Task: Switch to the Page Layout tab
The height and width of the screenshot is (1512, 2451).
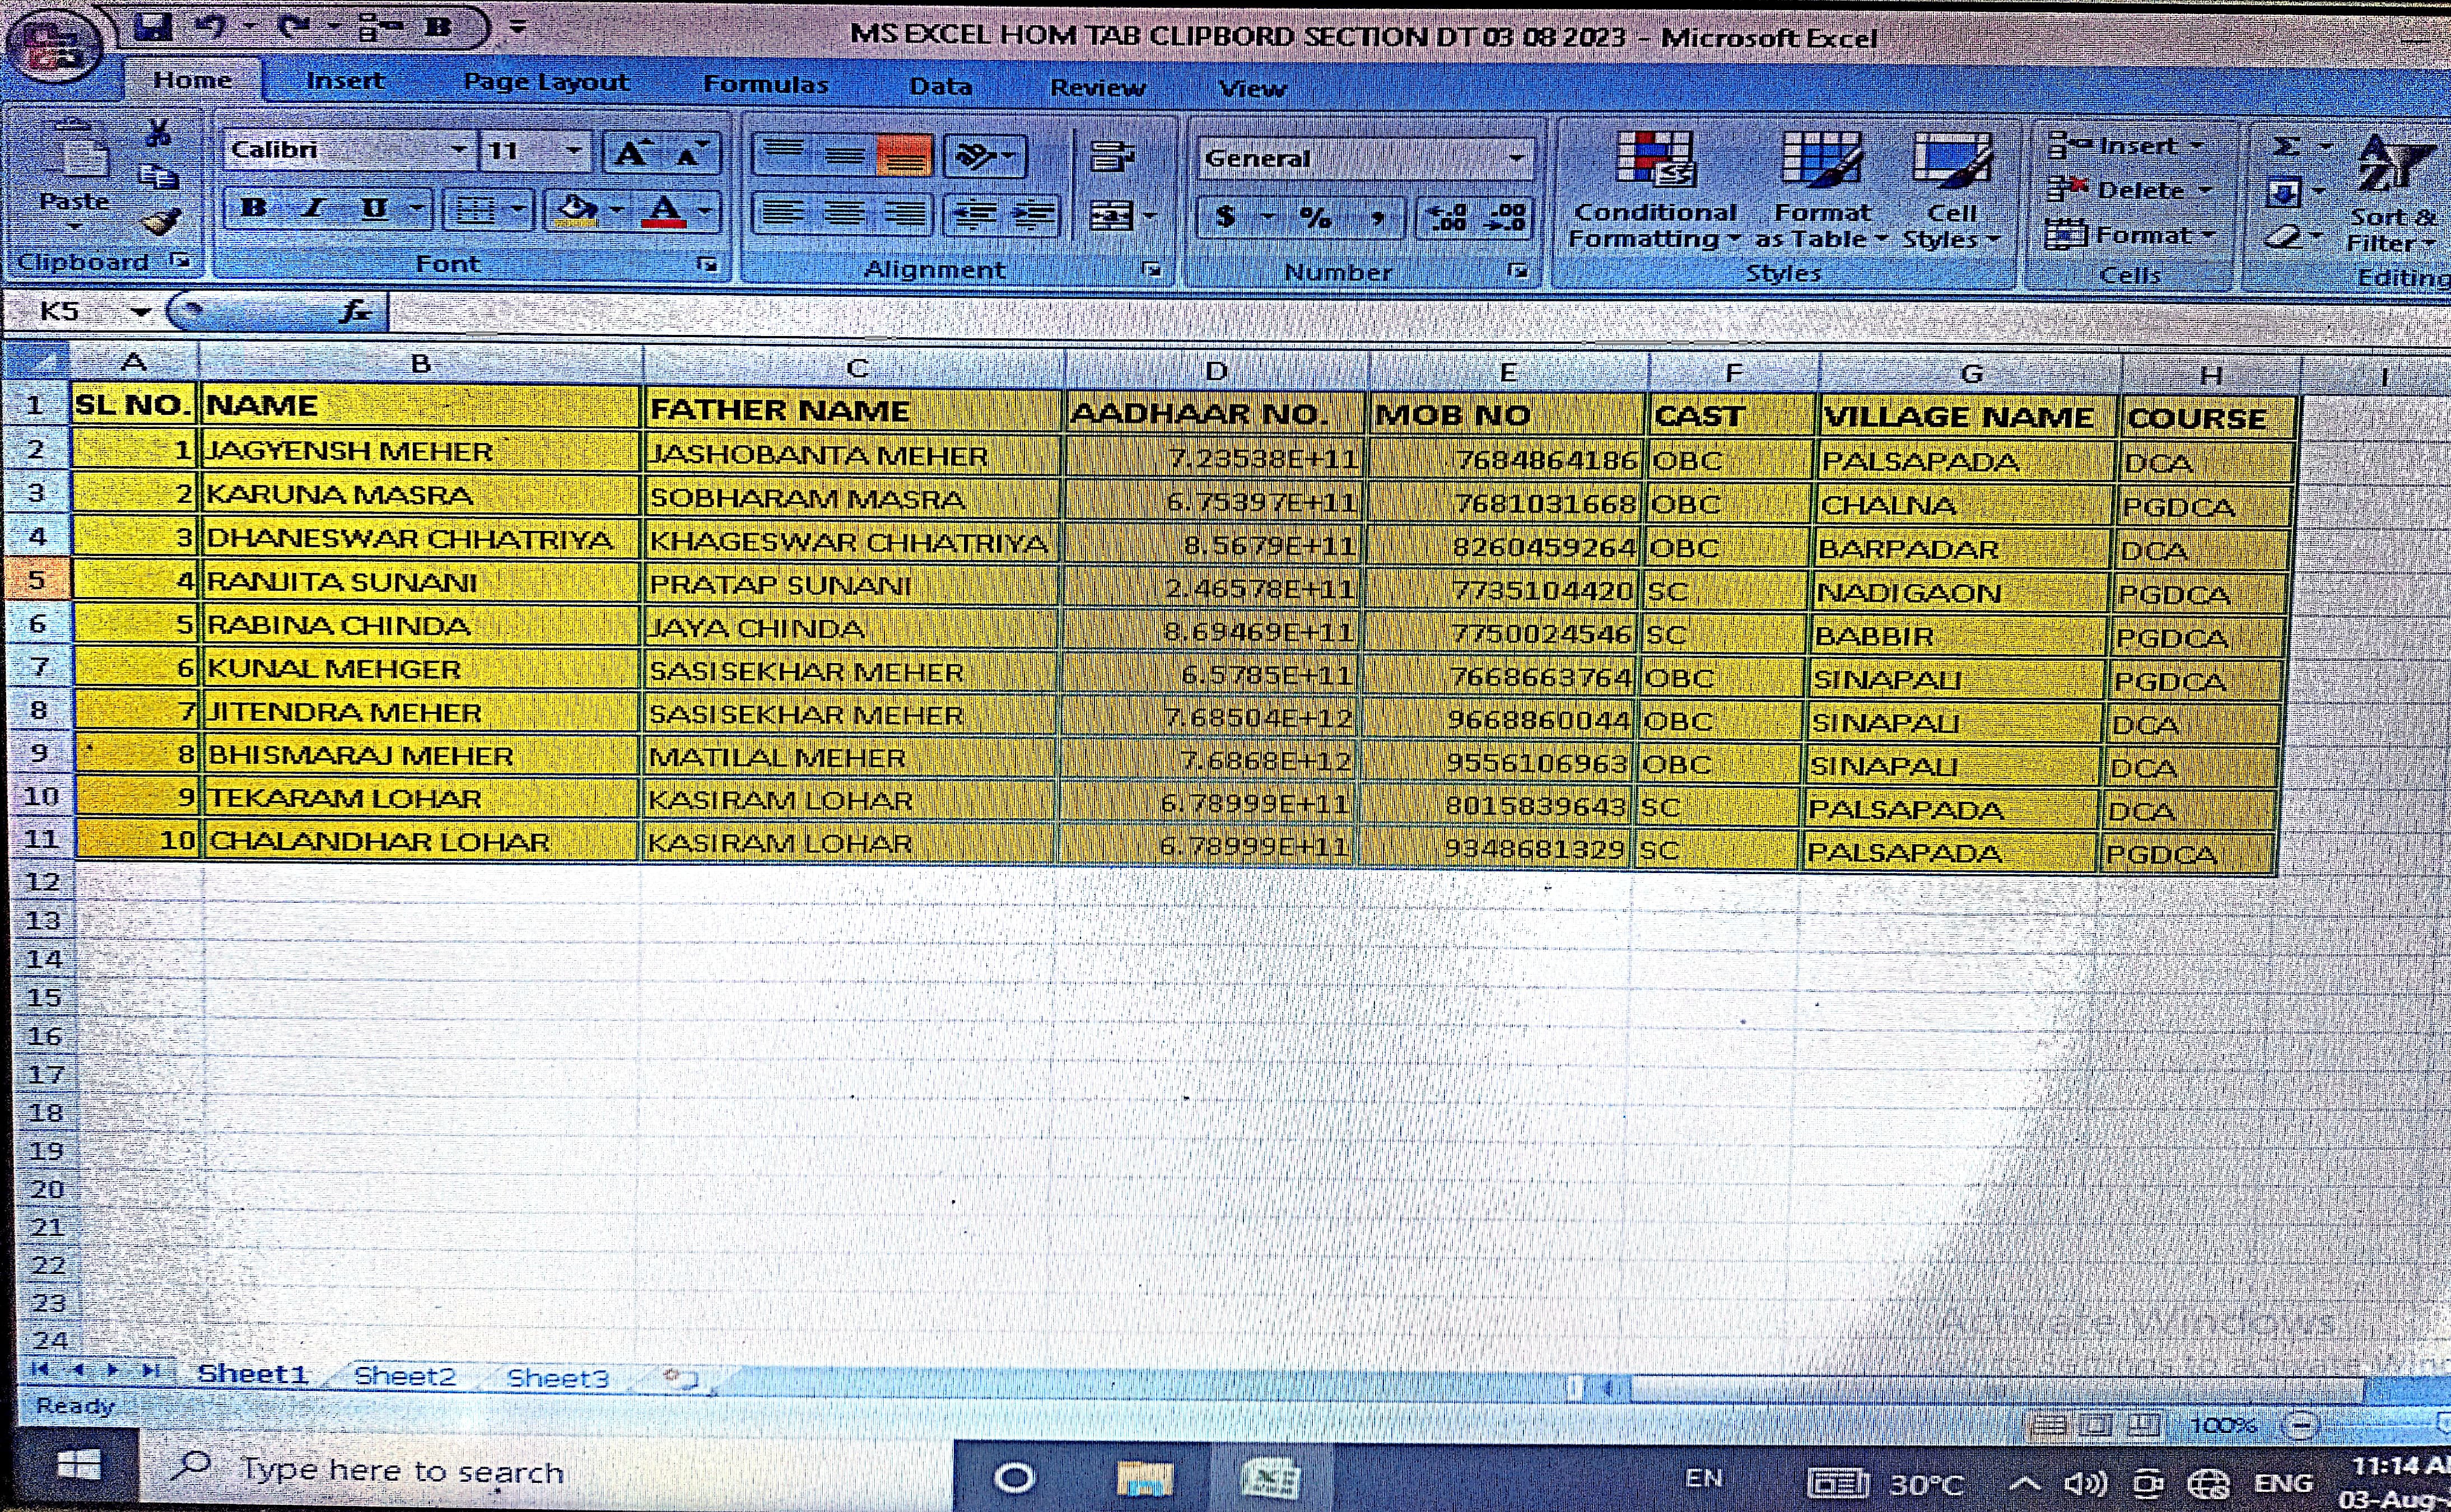Action: coord(546,82)
